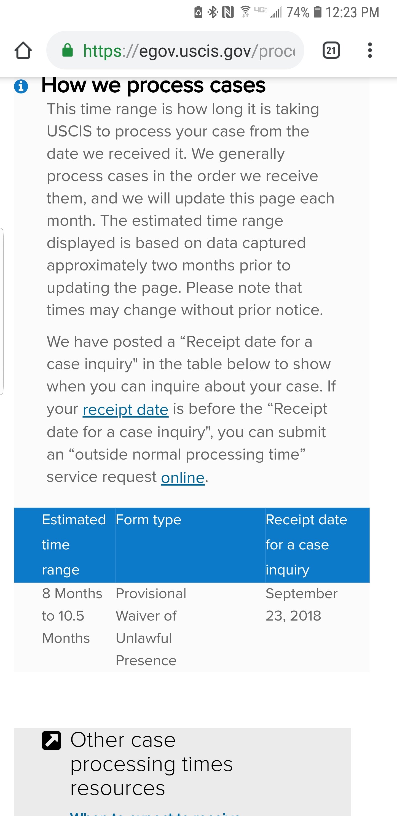Tap the NFC status icon
The image size is (397, 816).
coord(228,12)
